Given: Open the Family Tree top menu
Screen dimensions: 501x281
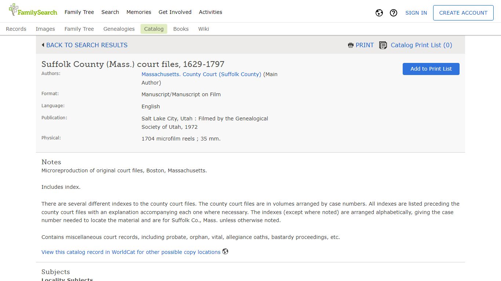Looking at the screenshot, I should click(79, 12).
